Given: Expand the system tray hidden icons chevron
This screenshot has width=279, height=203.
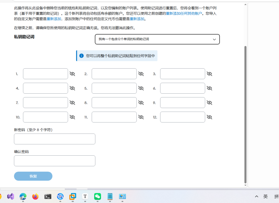Looking at the screenshot, I should point(256,196).
